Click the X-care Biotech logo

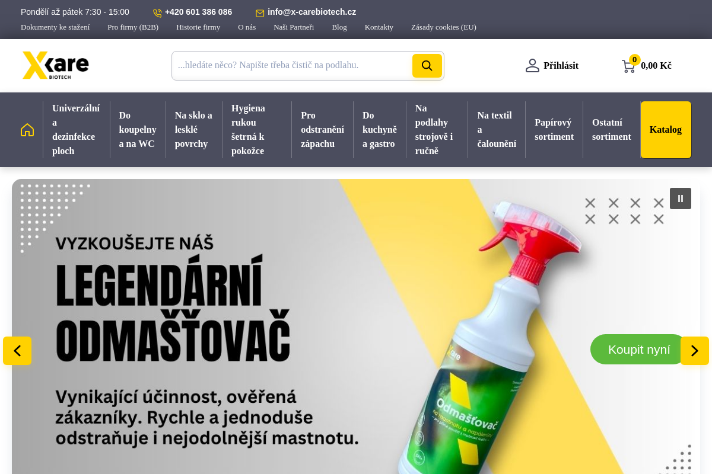click(56, 65)
